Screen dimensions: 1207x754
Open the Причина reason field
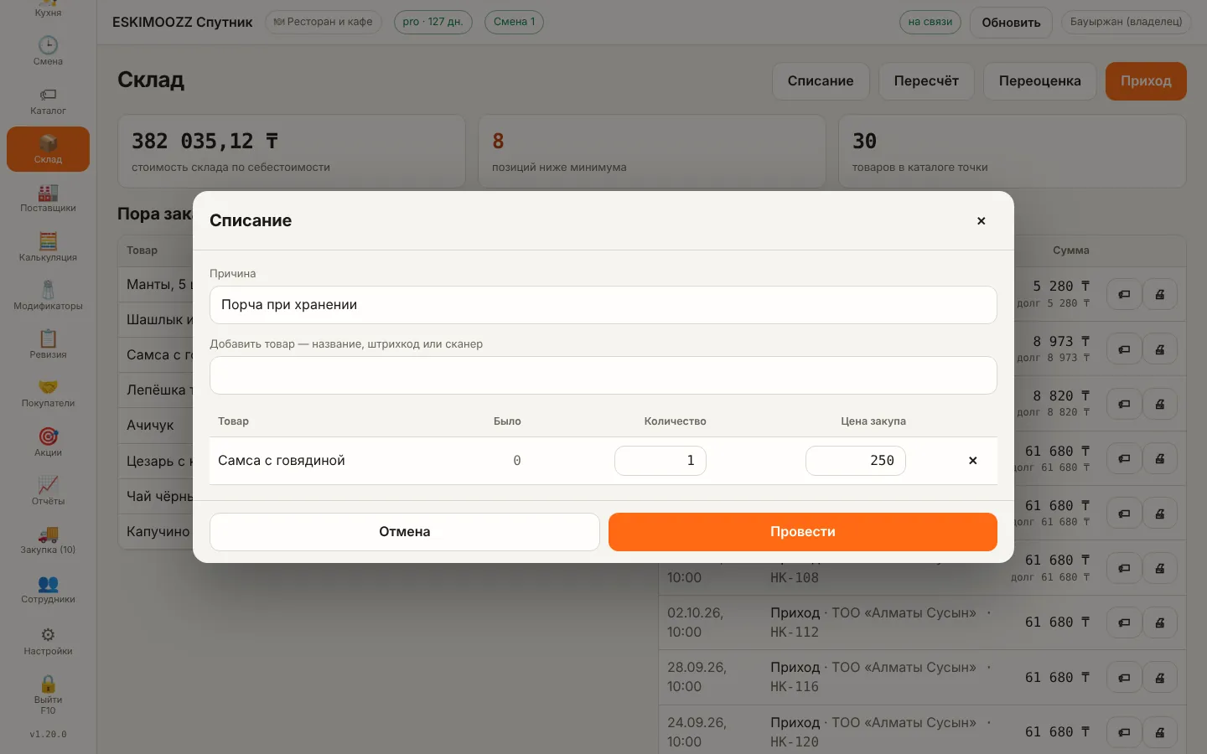[603, 305]
